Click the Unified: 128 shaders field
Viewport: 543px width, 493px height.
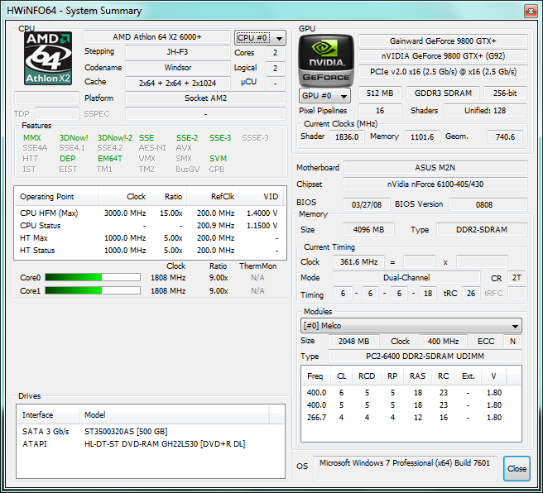tap(485, 110)
